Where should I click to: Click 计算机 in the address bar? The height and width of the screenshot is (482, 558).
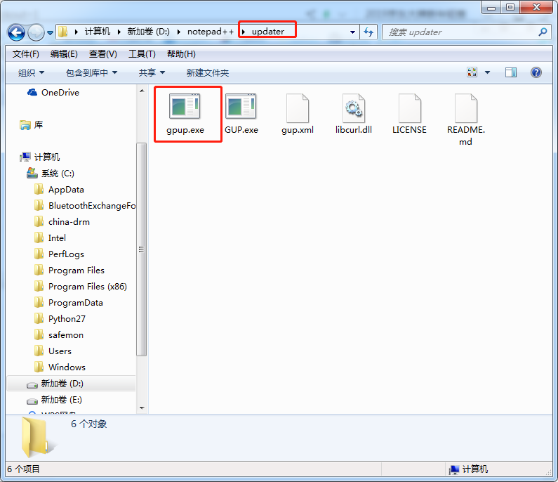coord(98,32)
